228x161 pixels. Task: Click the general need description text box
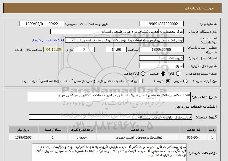109,97
